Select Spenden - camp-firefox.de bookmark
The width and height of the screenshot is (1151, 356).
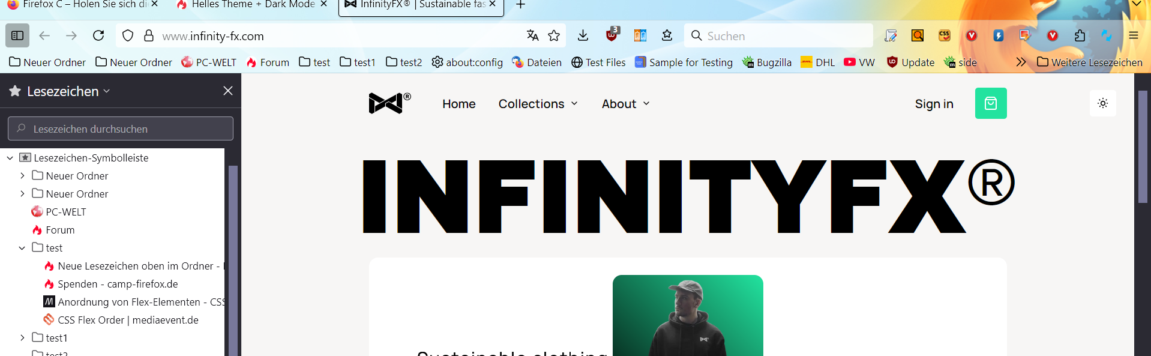click(112, 284)
